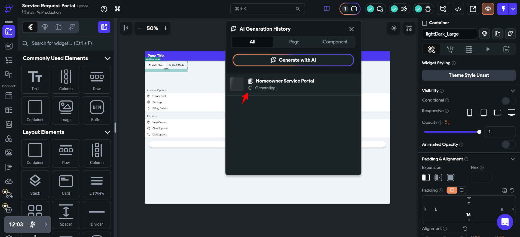Collapse left panel on canvas

(x=126, y=28)
